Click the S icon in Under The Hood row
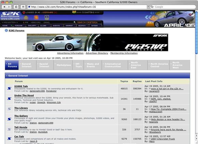198x144 pixels. click(9, 98)
